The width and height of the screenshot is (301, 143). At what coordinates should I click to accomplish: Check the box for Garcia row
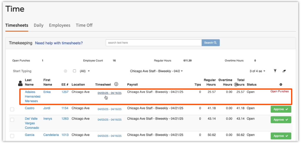12,136
